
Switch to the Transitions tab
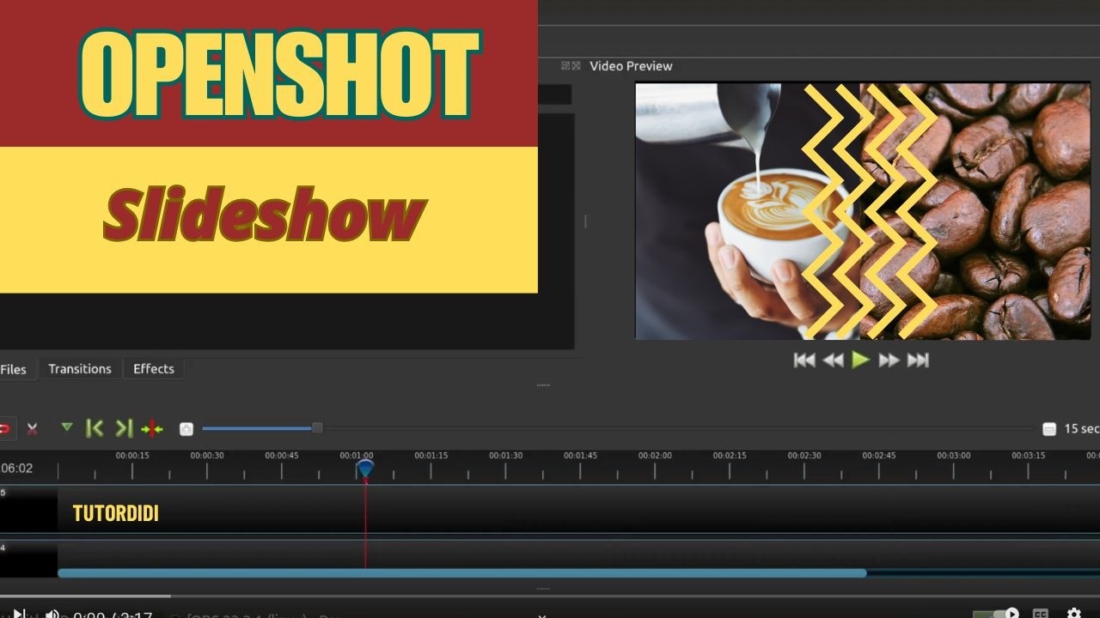[x=80, y=369]
